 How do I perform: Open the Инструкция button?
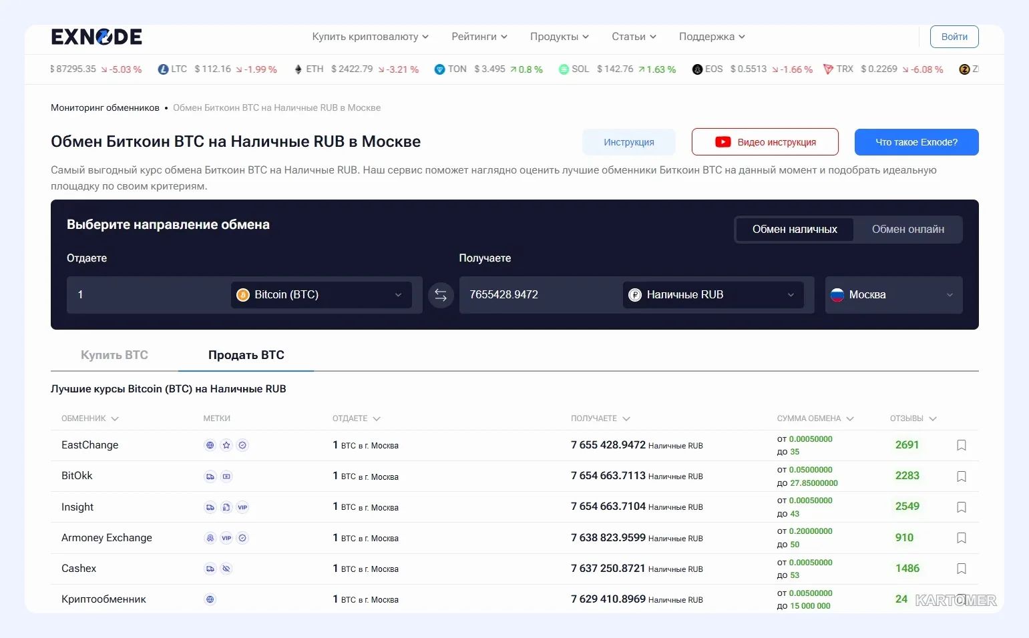(x=629, y=142)
